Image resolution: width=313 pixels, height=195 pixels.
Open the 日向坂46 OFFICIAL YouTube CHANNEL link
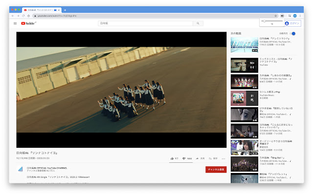tap(47, 168)
